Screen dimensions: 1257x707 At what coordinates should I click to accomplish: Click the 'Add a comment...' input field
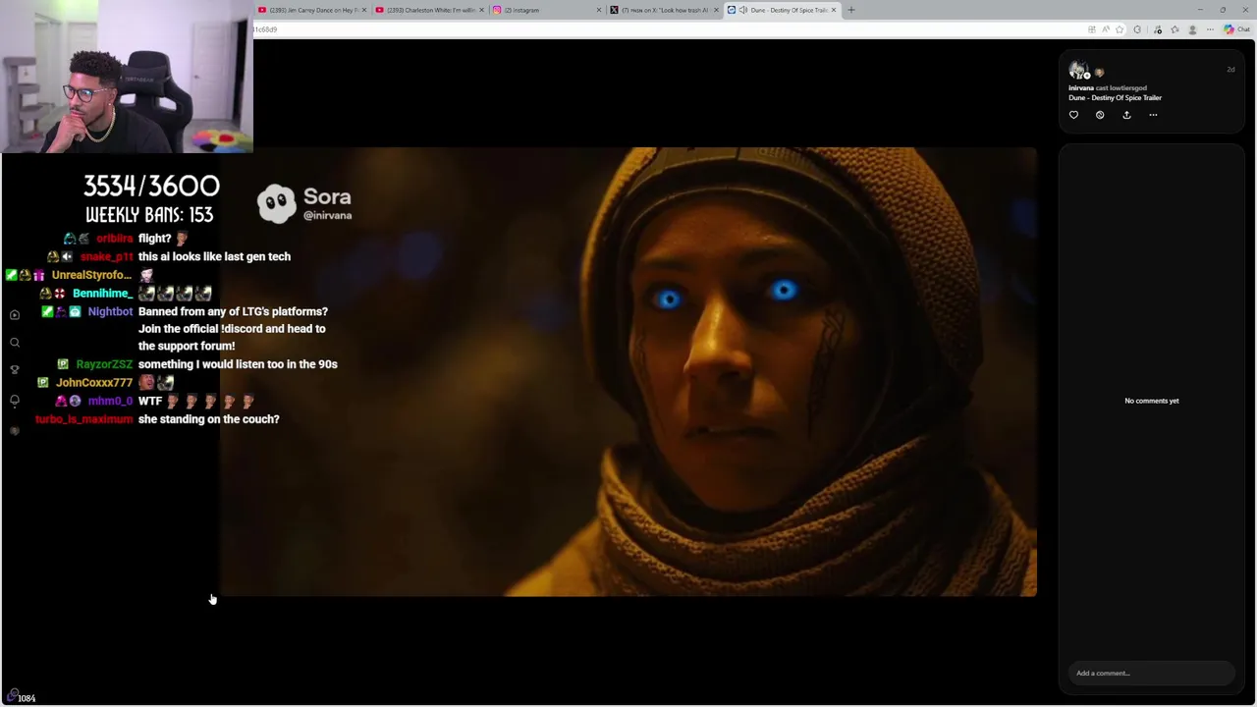click(x=1151, y=674)
